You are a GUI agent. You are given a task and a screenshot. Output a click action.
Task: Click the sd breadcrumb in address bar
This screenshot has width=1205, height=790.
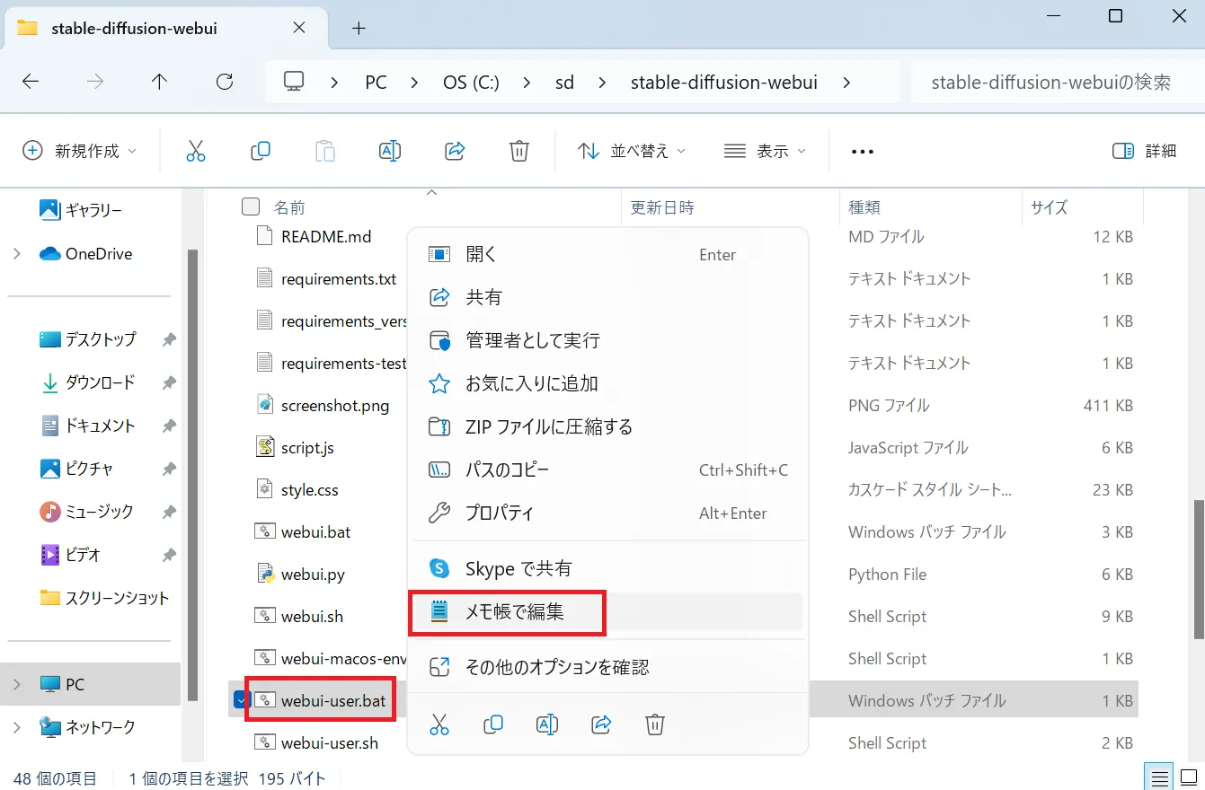coord(564,83)
